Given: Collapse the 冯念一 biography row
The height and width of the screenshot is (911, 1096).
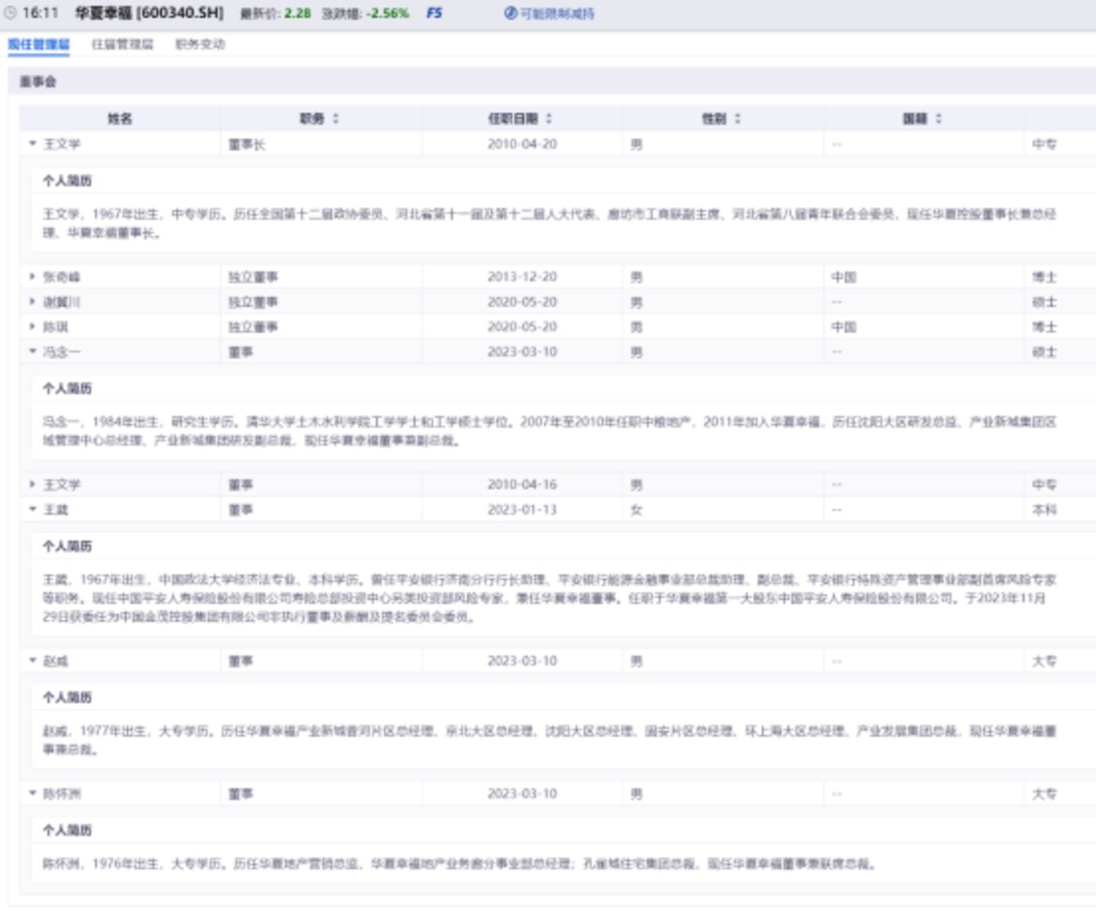Looking at the screenshot, I should [x=33, y=351].
